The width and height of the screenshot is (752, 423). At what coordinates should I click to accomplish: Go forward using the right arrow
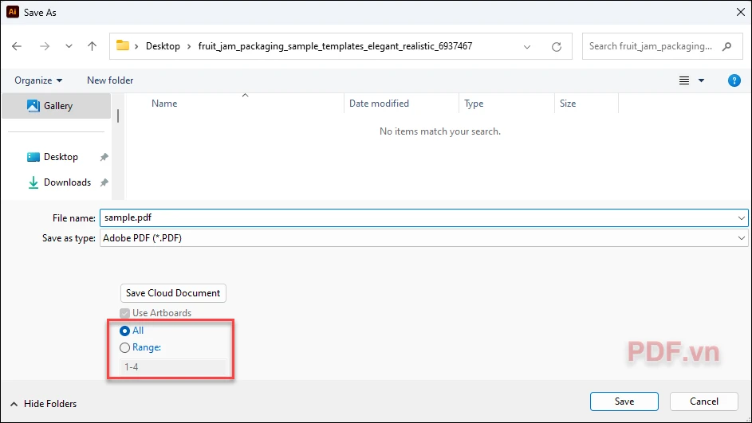(45, 46)
